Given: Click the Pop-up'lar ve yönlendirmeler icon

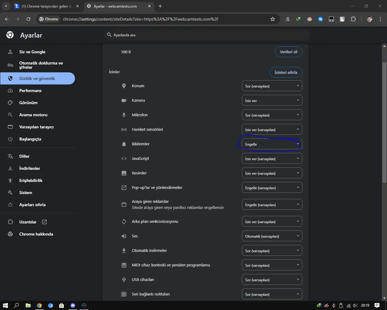Looking at the screenshot, I should click(124, 188).
